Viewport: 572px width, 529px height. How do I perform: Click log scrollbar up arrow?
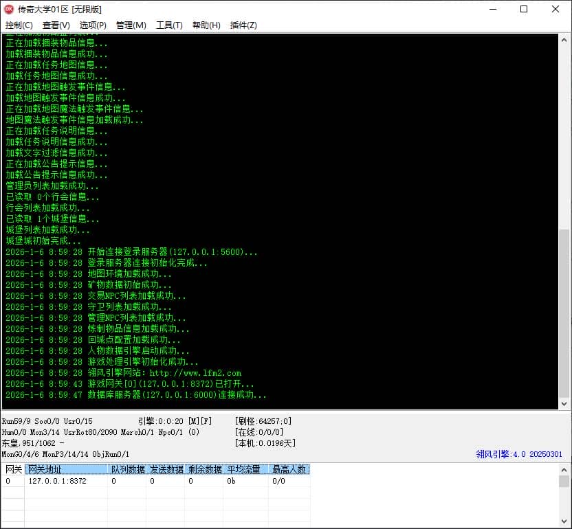point(564,39)
